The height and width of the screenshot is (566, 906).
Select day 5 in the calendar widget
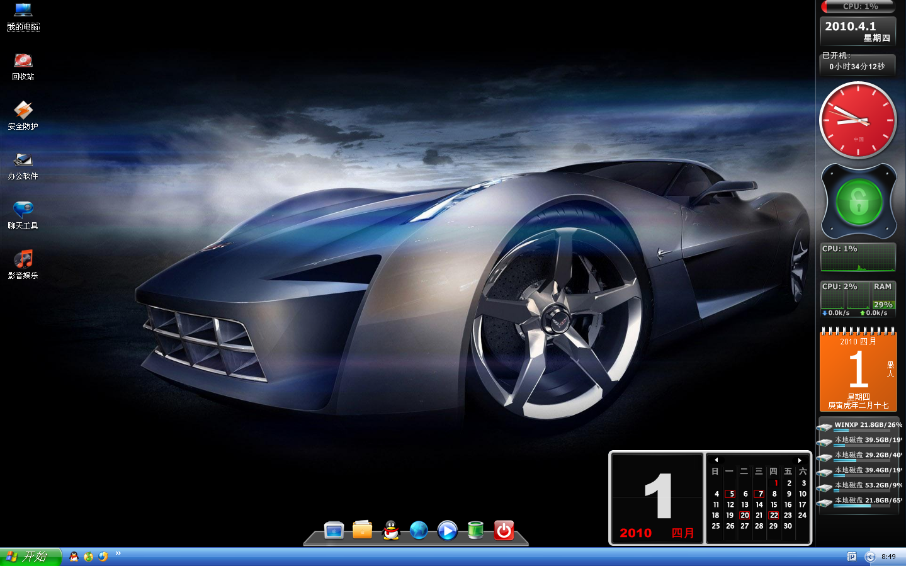tap(730, 494)
